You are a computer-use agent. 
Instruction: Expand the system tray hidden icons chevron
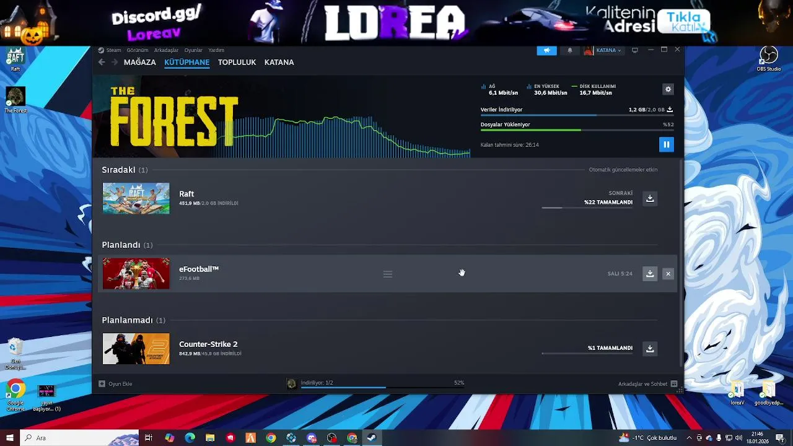pos(689,438)
